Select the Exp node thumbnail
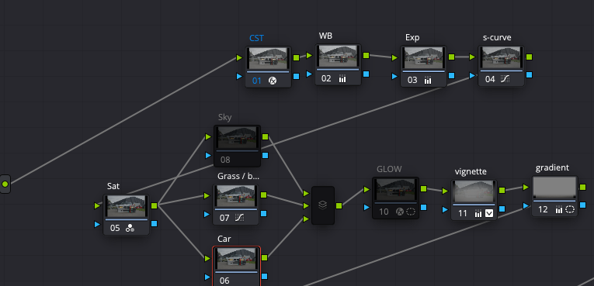This screenshot has width=594, height=286. click(x=423, y=58)
